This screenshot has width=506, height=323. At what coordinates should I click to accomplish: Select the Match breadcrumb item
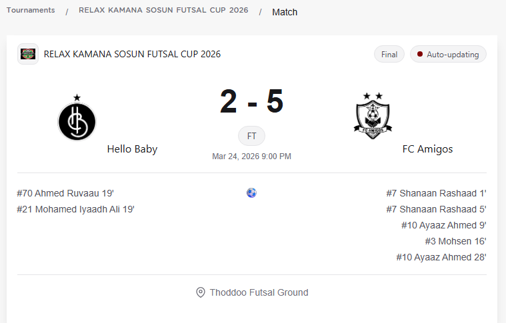pyautogui.click(x=285, y=12)
